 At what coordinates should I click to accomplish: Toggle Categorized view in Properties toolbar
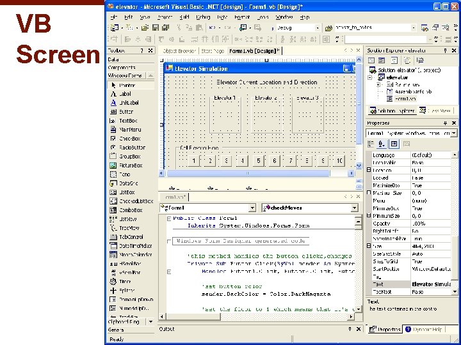(371, 144)
